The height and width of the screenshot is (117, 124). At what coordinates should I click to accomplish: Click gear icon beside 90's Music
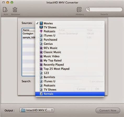click(41, 48)
